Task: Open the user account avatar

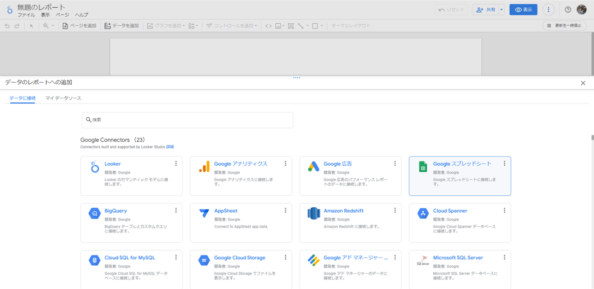Action: [x=581, y=10]
